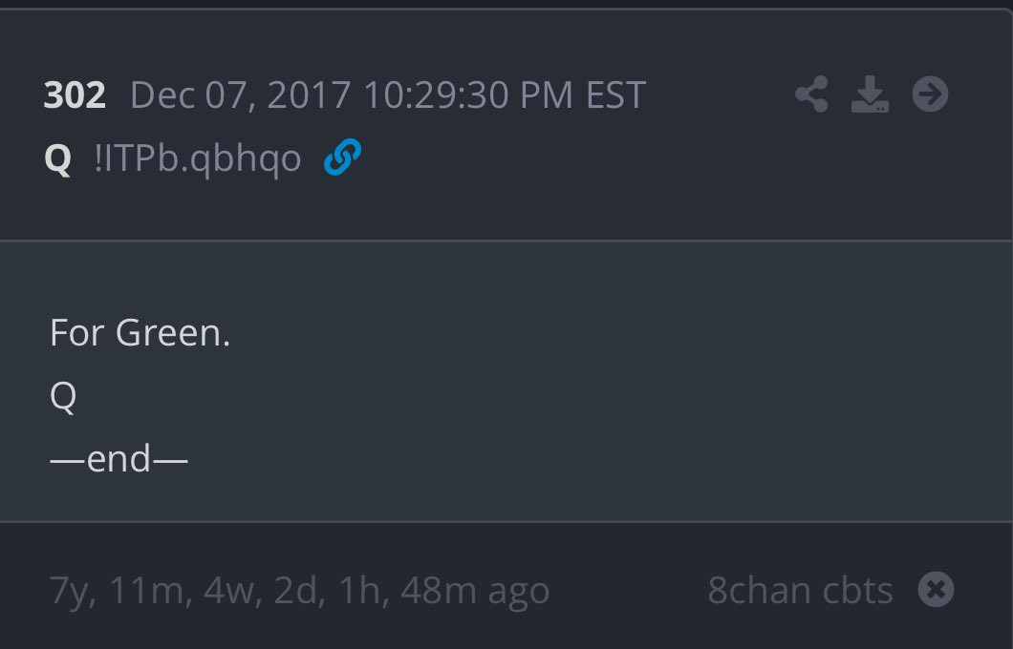This screenshot has width=1013, height=649.
Task: Click the "For Green." text line
Action: coord(140,333)
